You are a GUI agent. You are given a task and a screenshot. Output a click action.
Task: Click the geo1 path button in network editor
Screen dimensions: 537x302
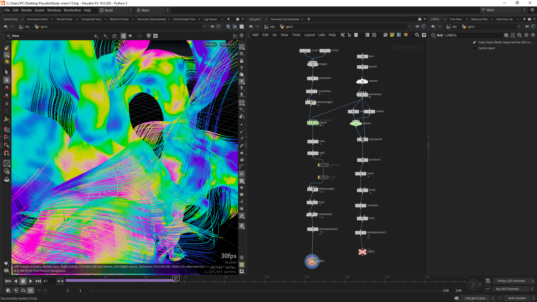pos(287,27)
